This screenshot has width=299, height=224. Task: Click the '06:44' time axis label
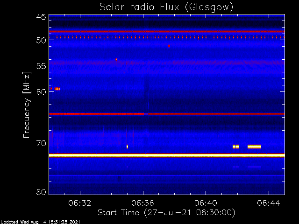(x=269, y=203)
